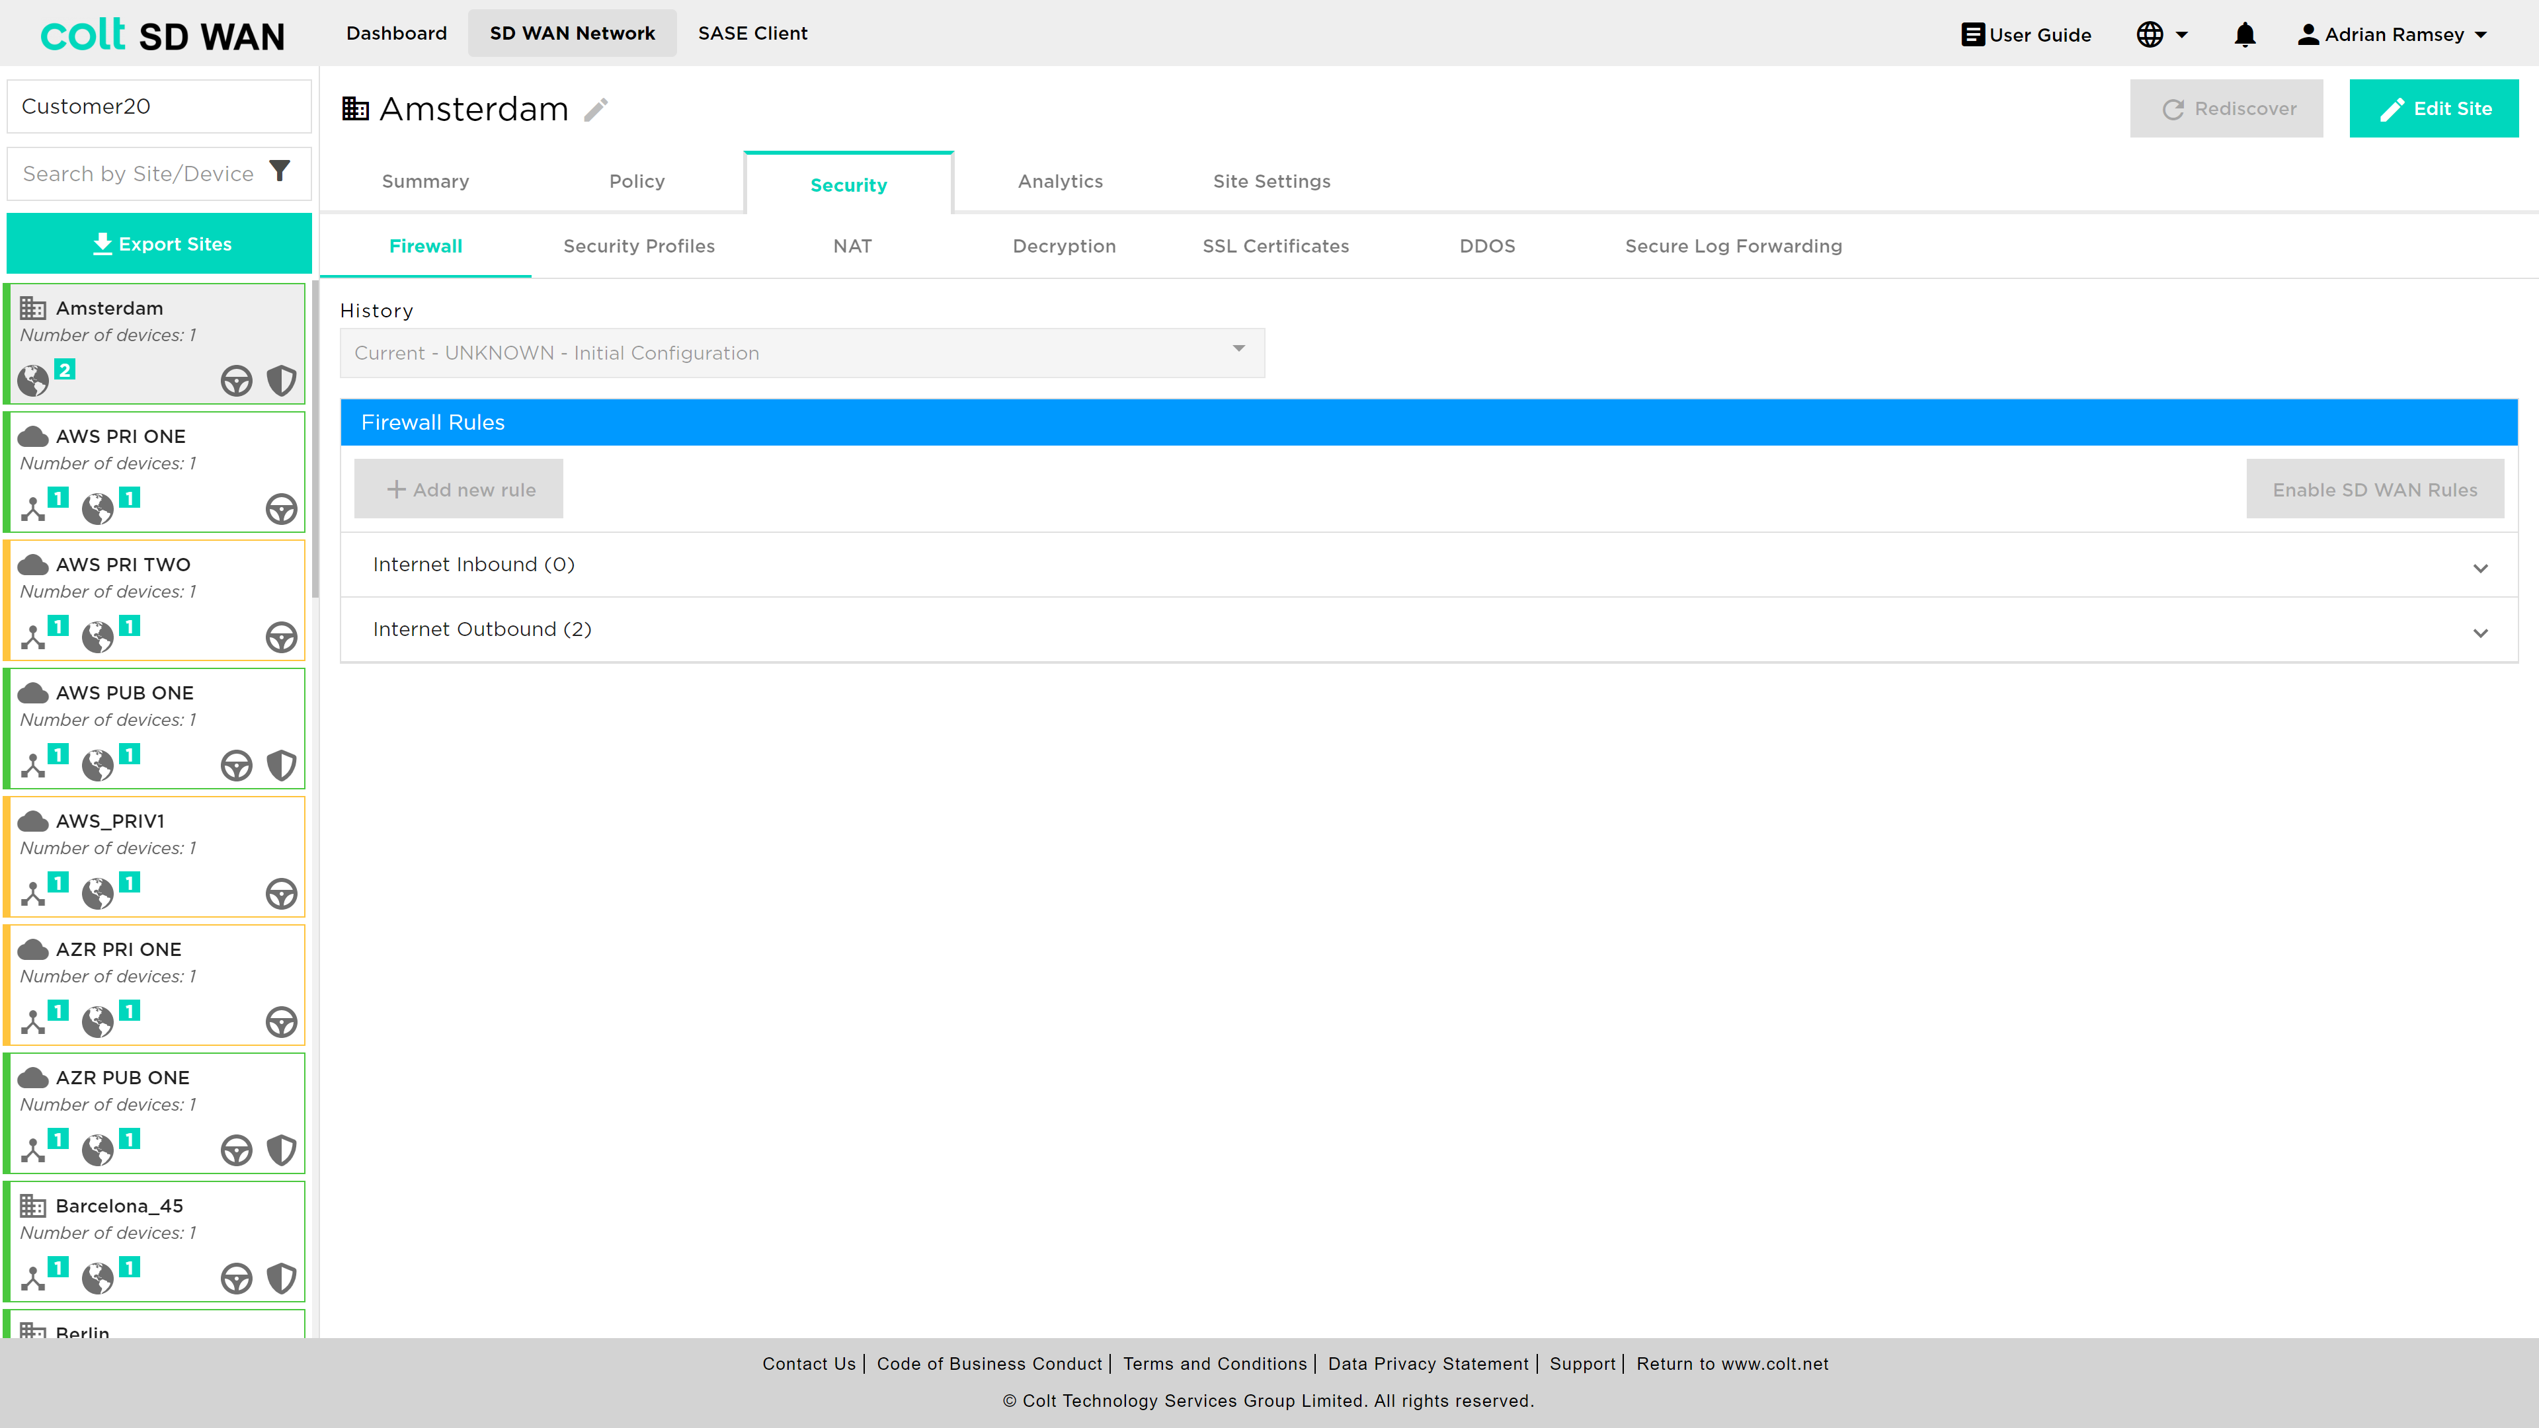Open the language globe selector

[x=2161, y=34]
